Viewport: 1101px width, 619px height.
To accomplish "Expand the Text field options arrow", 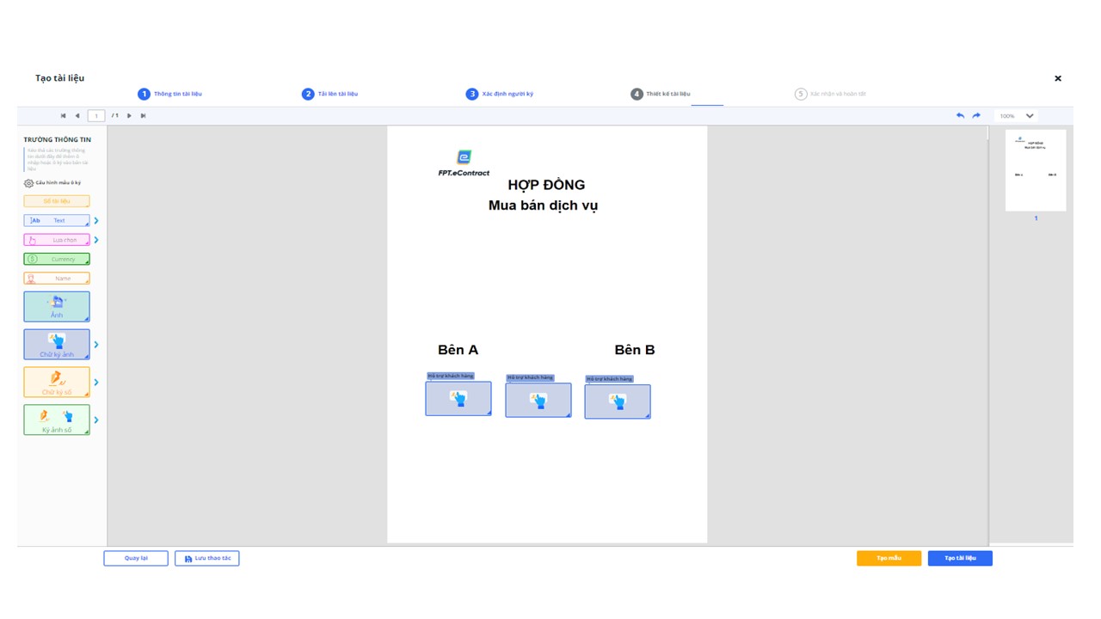I will pyautogui.click(x=96, y=221).
